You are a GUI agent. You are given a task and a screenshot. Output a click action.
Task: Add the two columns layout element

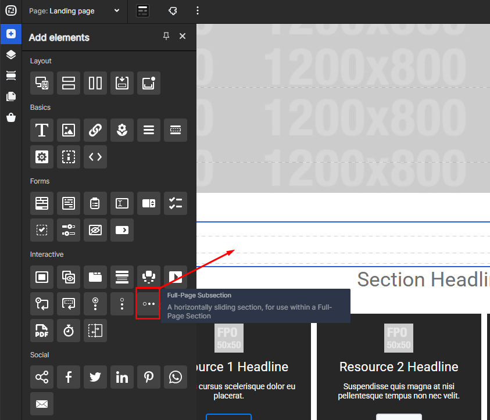click(x=95, y=83)
